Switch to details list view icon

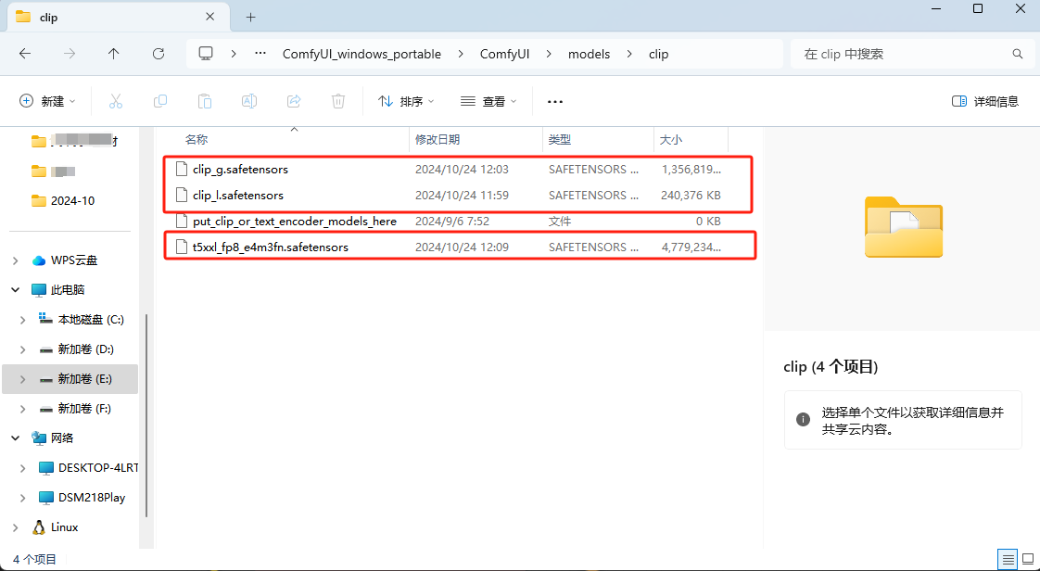tap(1008, 559)
